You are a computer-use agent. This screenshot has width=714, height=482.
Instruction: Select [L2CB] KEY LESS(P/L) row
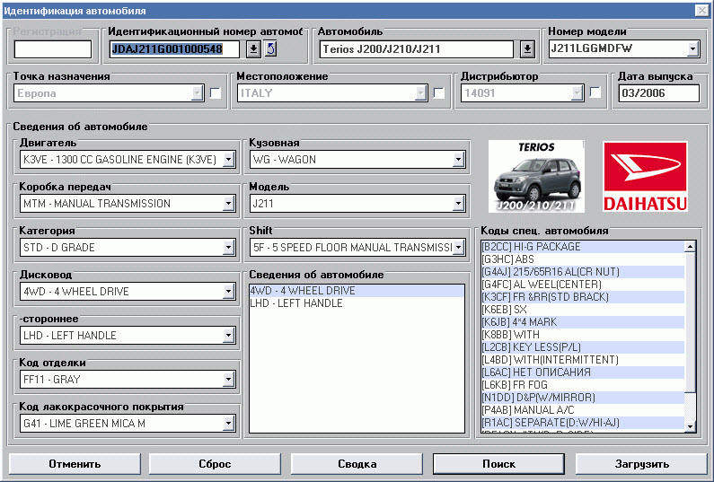click(x=582, y=347)
